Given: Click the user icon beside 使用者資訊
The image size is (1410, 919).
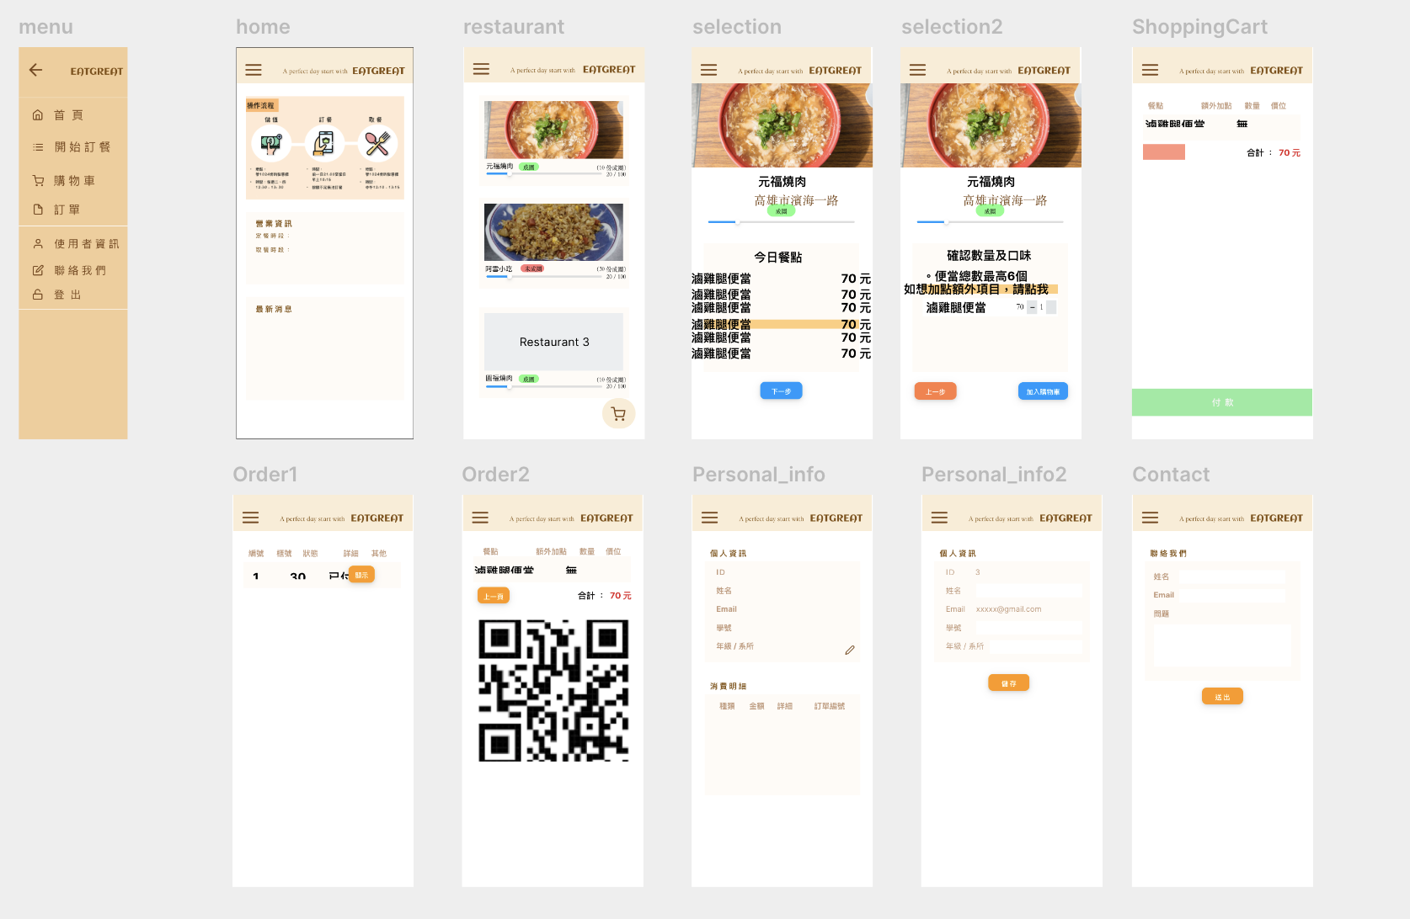Looking at the screenshot, I should (38, 243).
